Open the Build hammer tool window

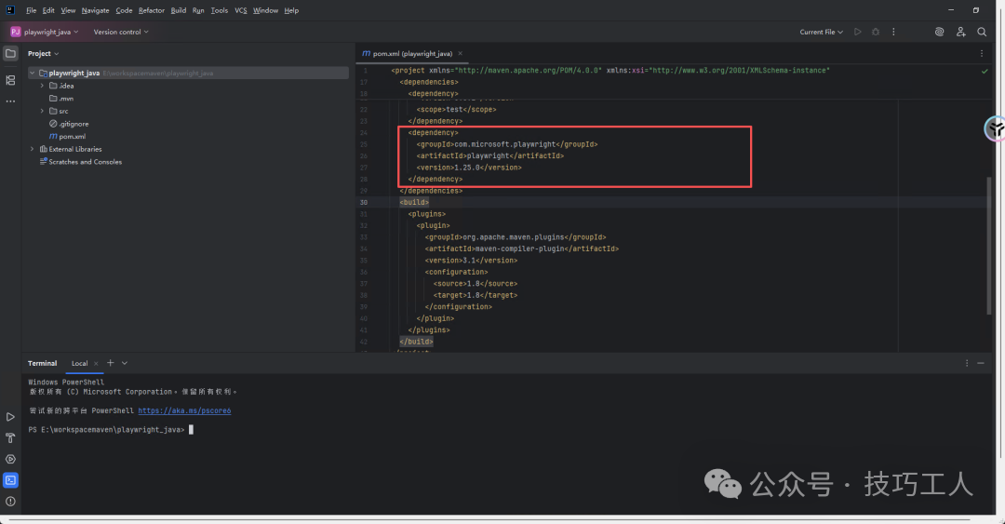(10, 438)
